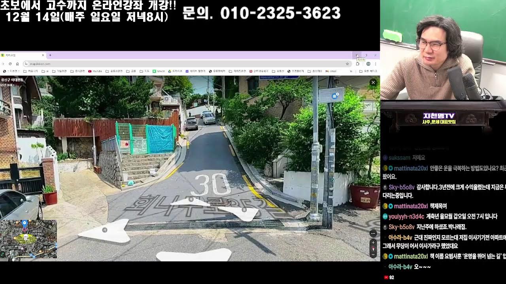506x284 pixels.
Task: Reload the current page
Action: 11,64
